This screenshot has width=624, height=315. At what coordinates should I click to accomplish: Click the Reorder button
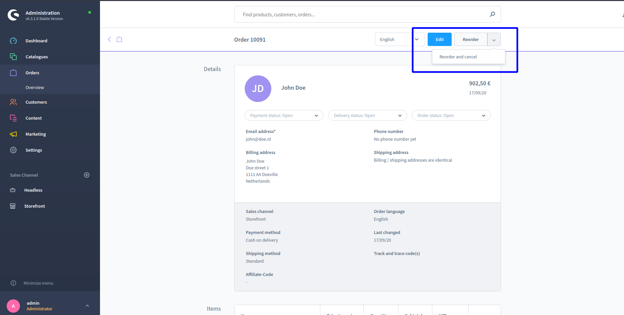pos(471,39)
